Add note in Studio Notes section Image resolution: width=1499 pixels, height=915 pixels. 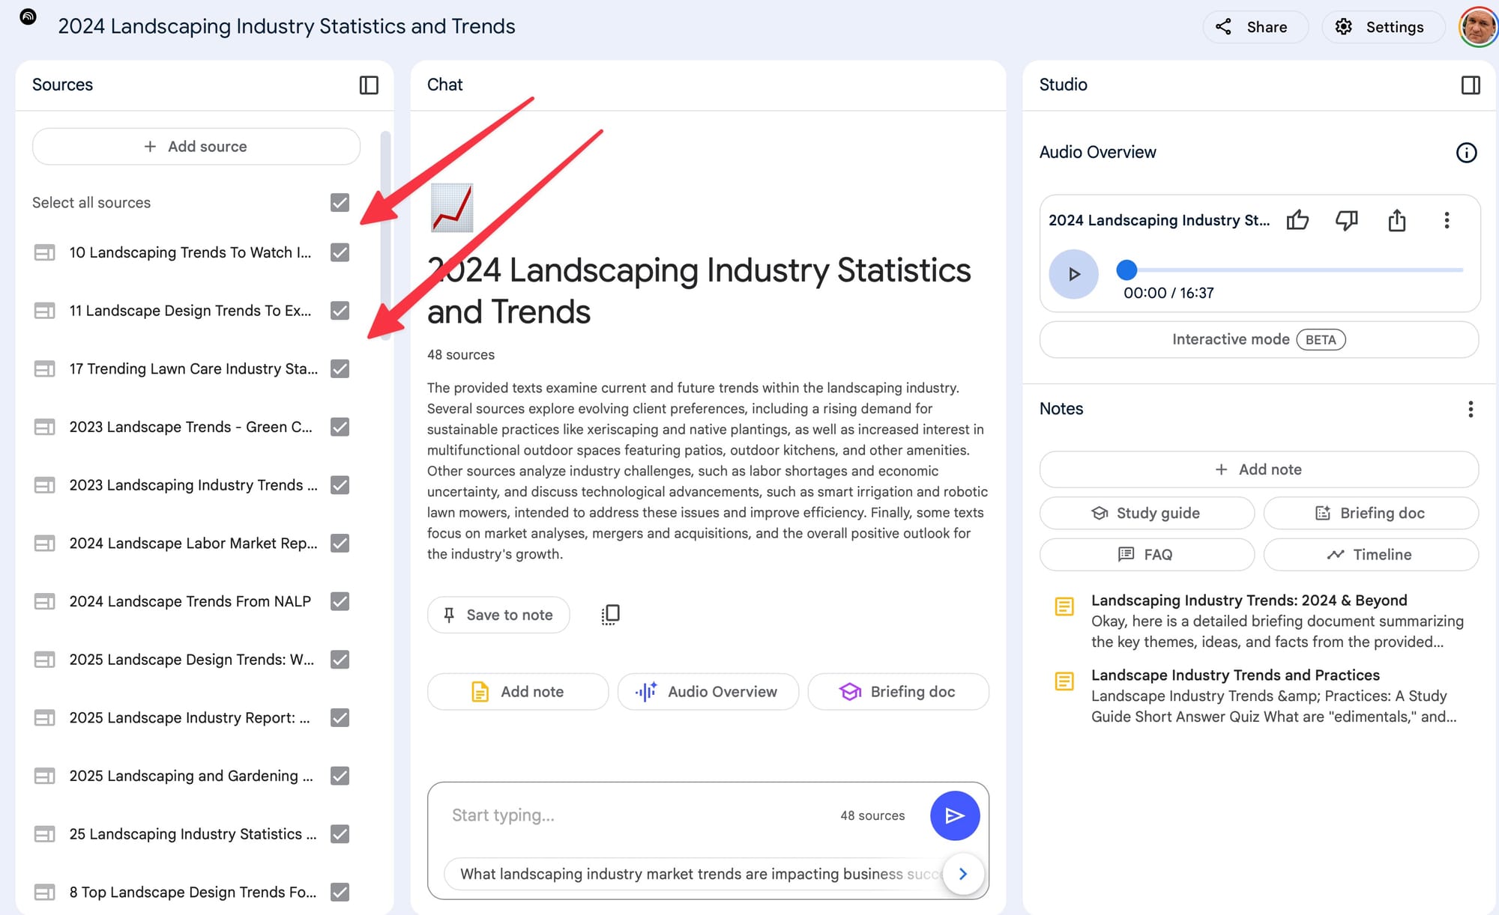[1259, 469]
